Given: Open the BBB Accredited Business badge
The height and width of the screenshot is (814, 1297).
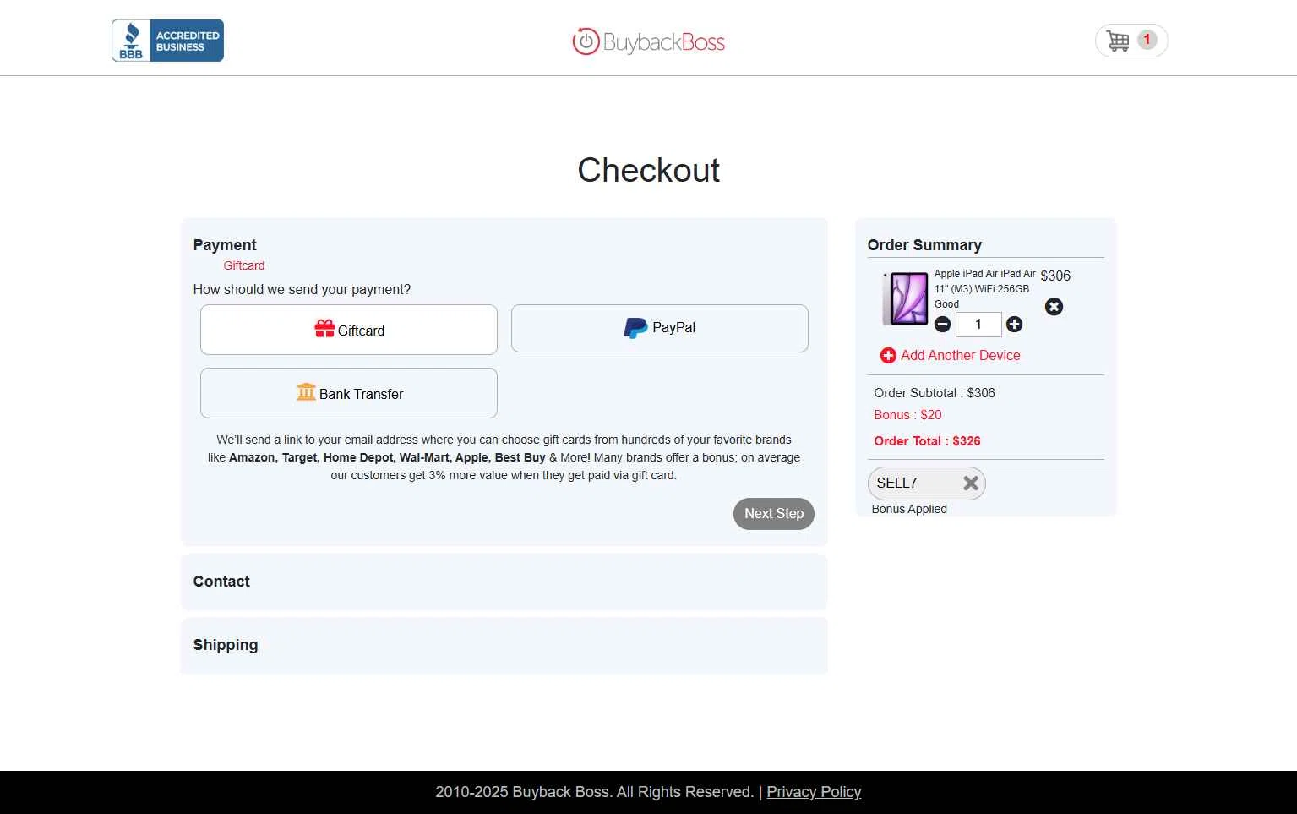Looking at the screenshot, I should coord(167,41).
